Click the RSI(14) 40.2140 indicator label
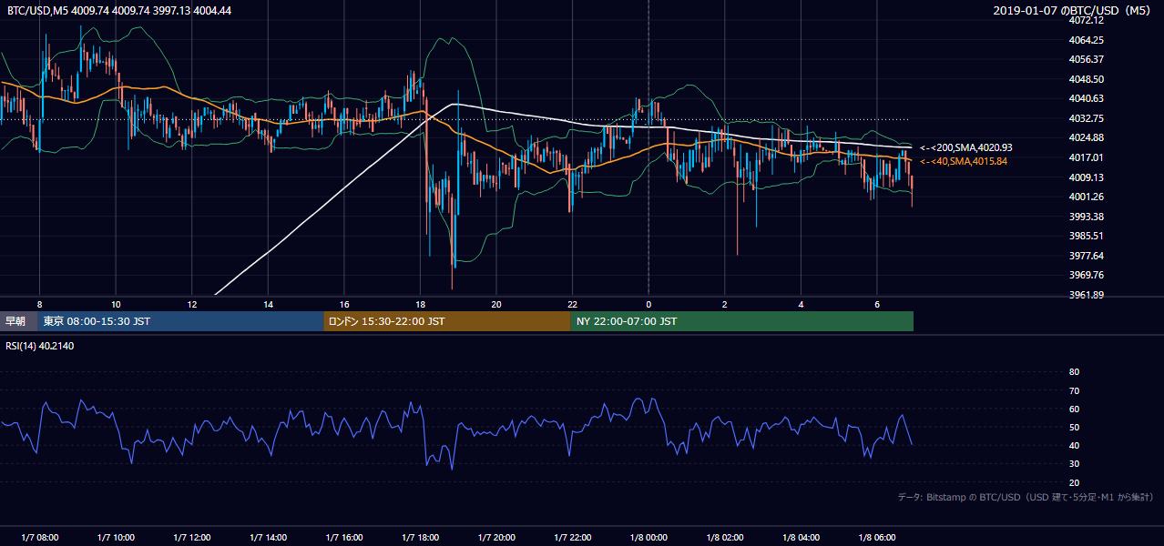 [42, 347]
